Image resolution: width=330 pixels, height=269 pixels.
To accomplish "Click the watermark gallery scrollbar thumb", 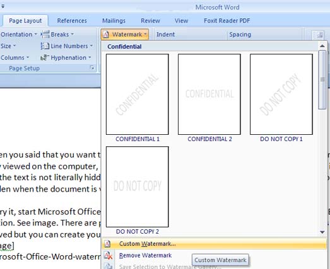I will click(x=322, y=80).
